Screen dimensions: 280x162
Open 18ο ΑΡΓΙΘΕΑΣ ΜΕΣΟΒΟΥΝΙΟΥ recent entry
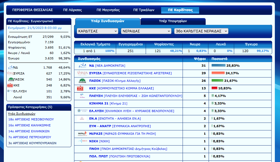31,119
